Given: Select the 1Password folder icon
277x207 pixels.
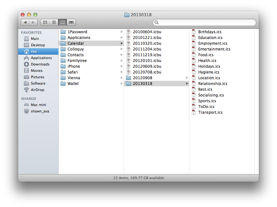Looking at the screenshot, I should pos(63,32).
